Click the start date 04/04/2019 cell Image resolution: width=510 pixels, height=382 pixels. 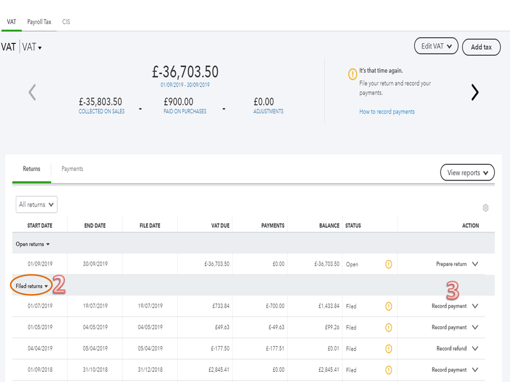point(40,348)
